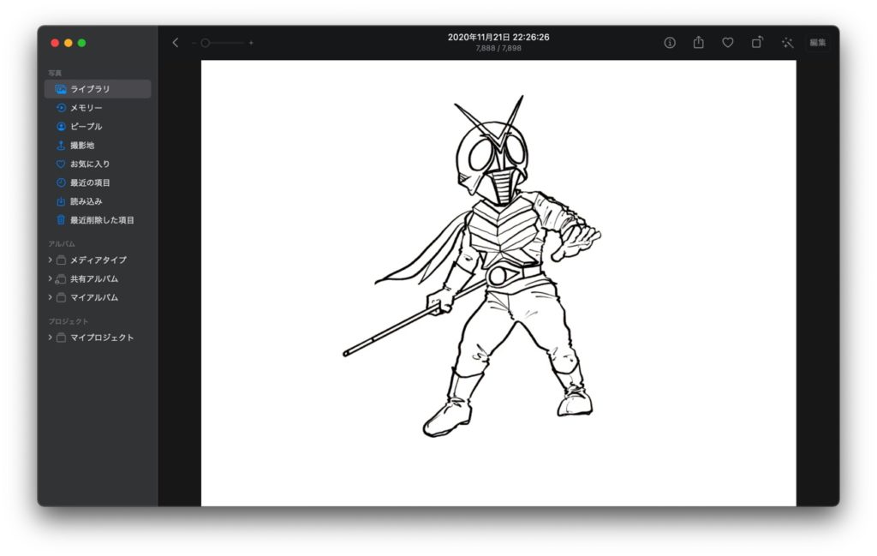Adjust the zoom slider knob
The image size is (877, 556).
(206, 43)
